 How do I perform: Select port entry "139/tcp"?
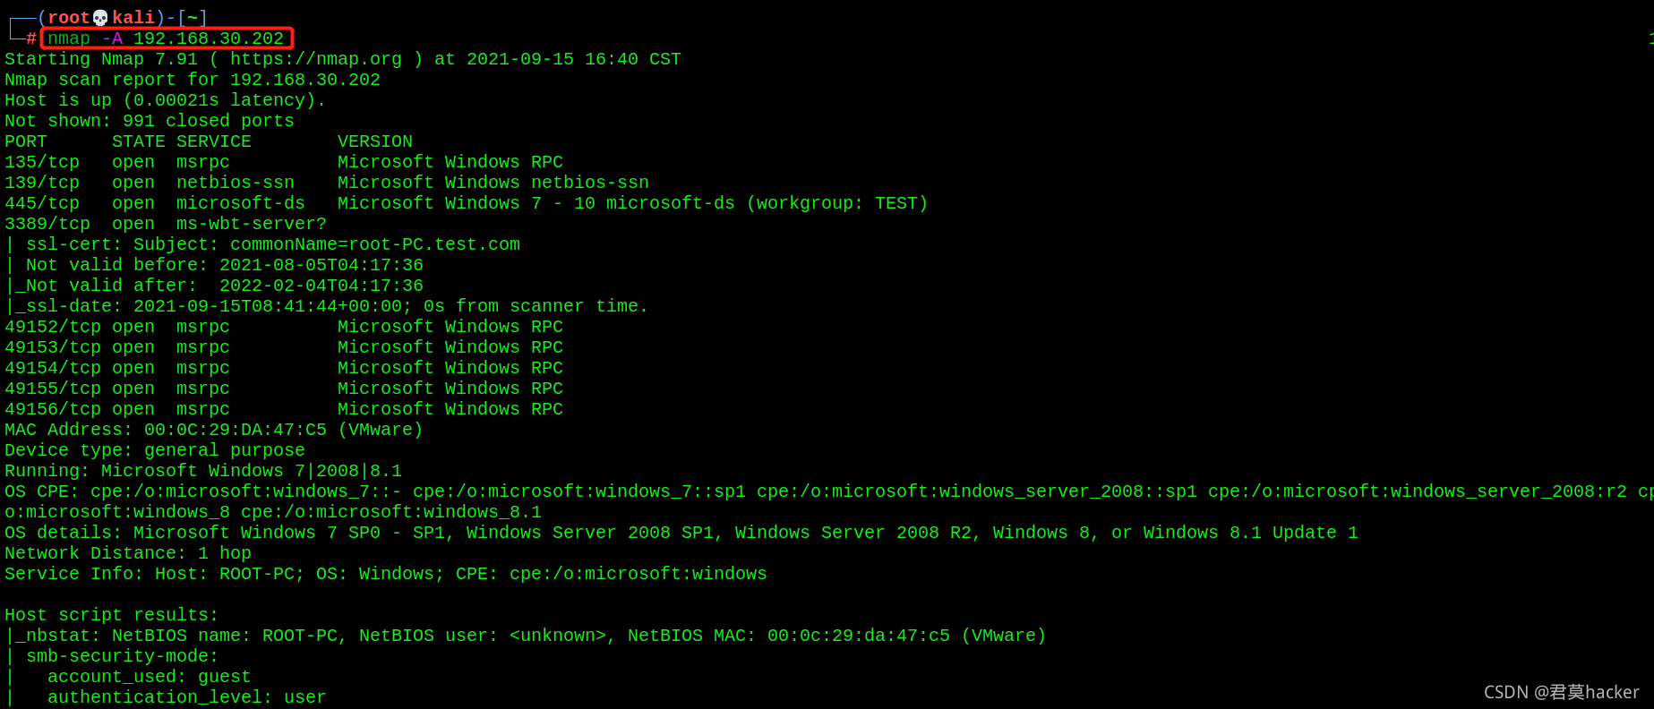click(x=42, y=183)
